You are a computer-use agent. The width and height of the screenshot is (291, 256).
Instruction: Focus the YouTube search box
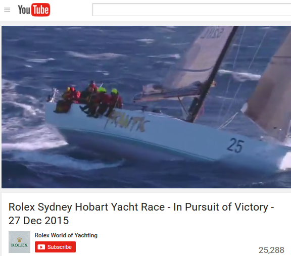click(x=191, y=10)
